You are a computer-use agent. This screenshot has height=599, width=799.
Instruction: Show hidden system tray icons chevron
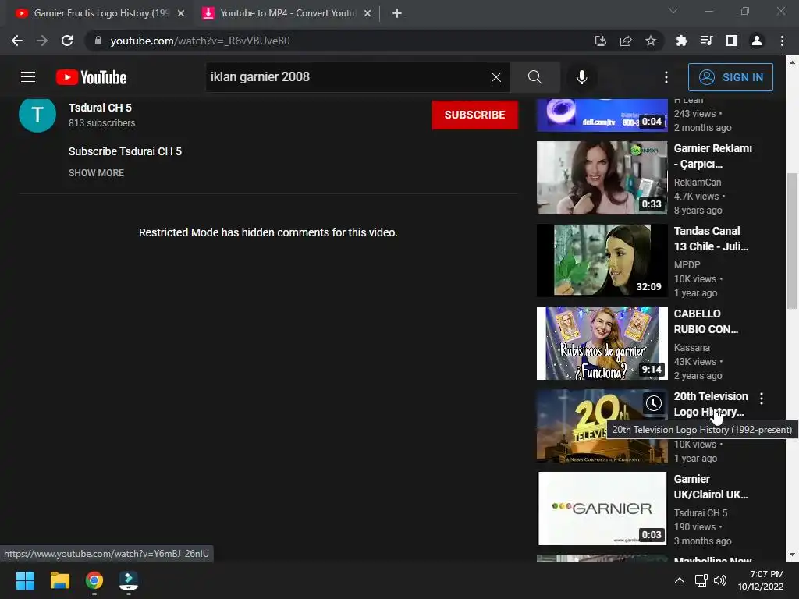[680, 580]
